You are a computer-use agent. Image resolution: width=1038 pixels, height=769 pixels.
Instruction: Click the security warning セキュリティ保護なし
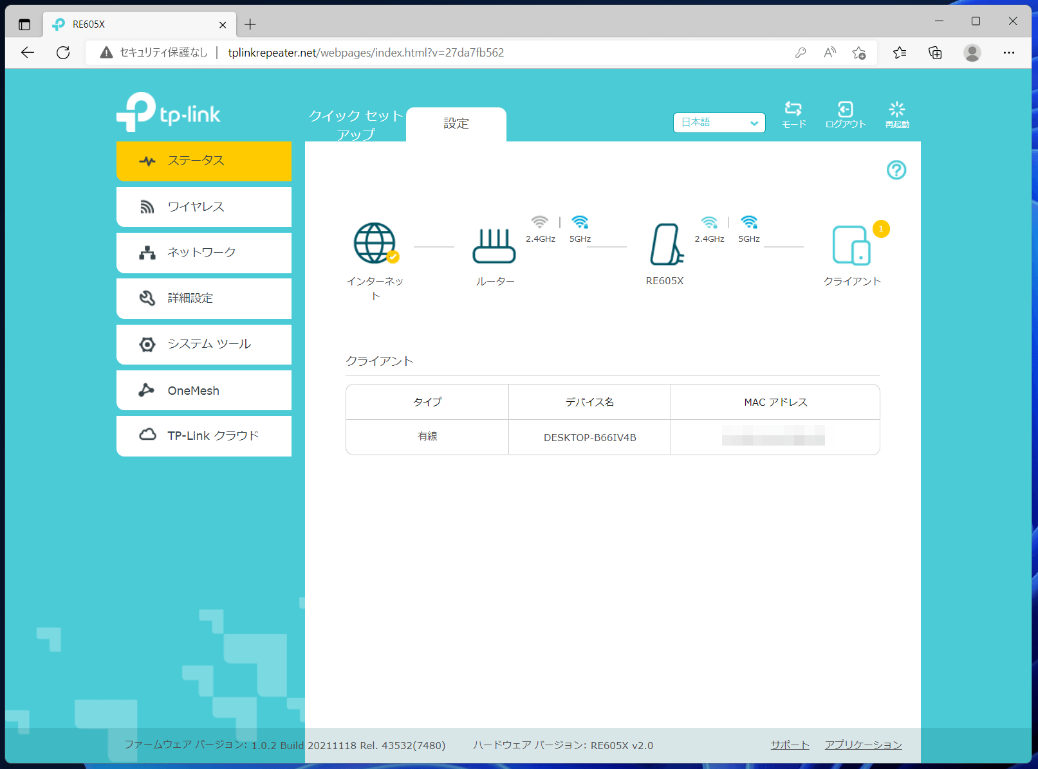[x=154, y=53]
